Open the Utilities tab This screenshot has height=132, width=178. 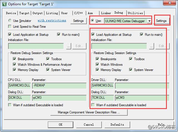click(x=135, y=13)
